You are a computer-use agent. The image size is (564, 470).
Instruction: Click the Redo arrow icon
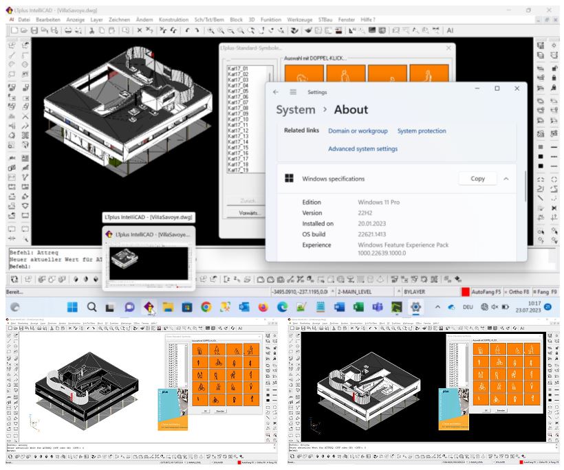tap(197, 30)
